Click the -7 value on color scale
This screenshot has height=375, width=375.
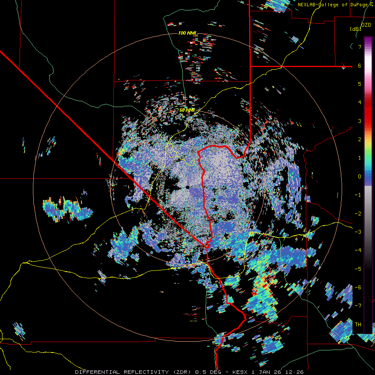coord(358,306)
